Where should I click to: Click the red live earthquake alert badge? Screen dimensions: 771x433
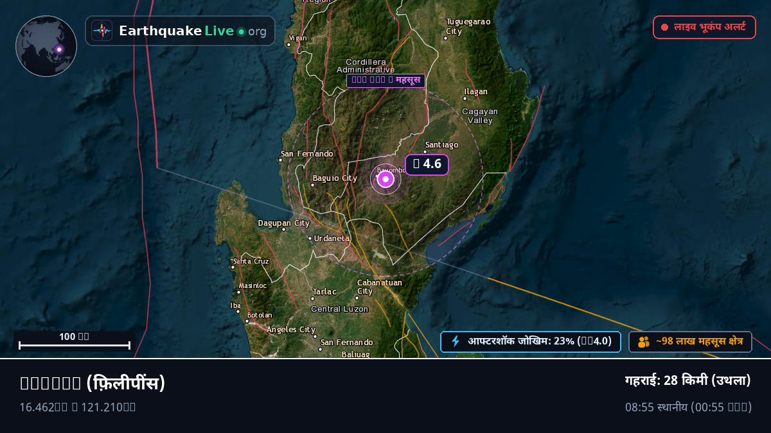[x=704, y=28]
